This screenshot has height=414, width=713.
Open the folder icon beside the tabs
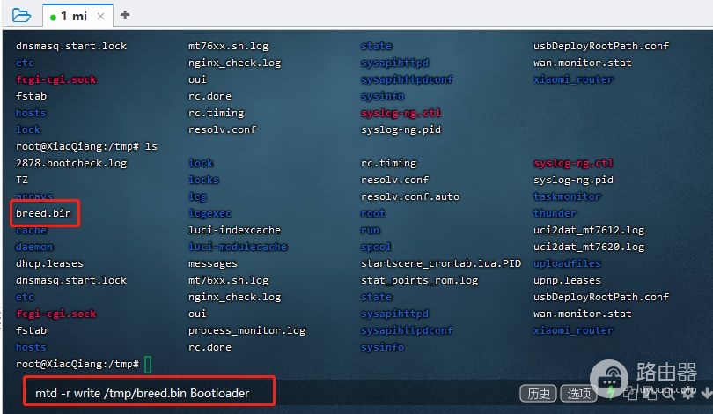[21, 15]
